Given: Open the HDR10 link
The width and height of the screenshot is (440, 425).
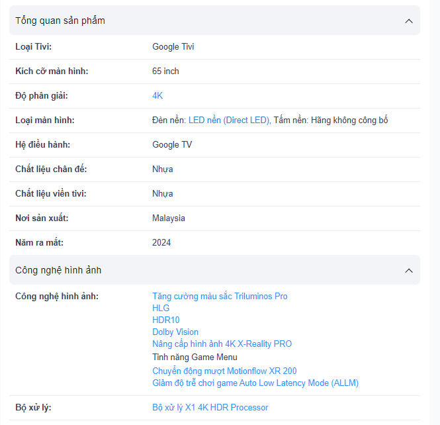Looking at the screenshot, I should coord(165,320).
